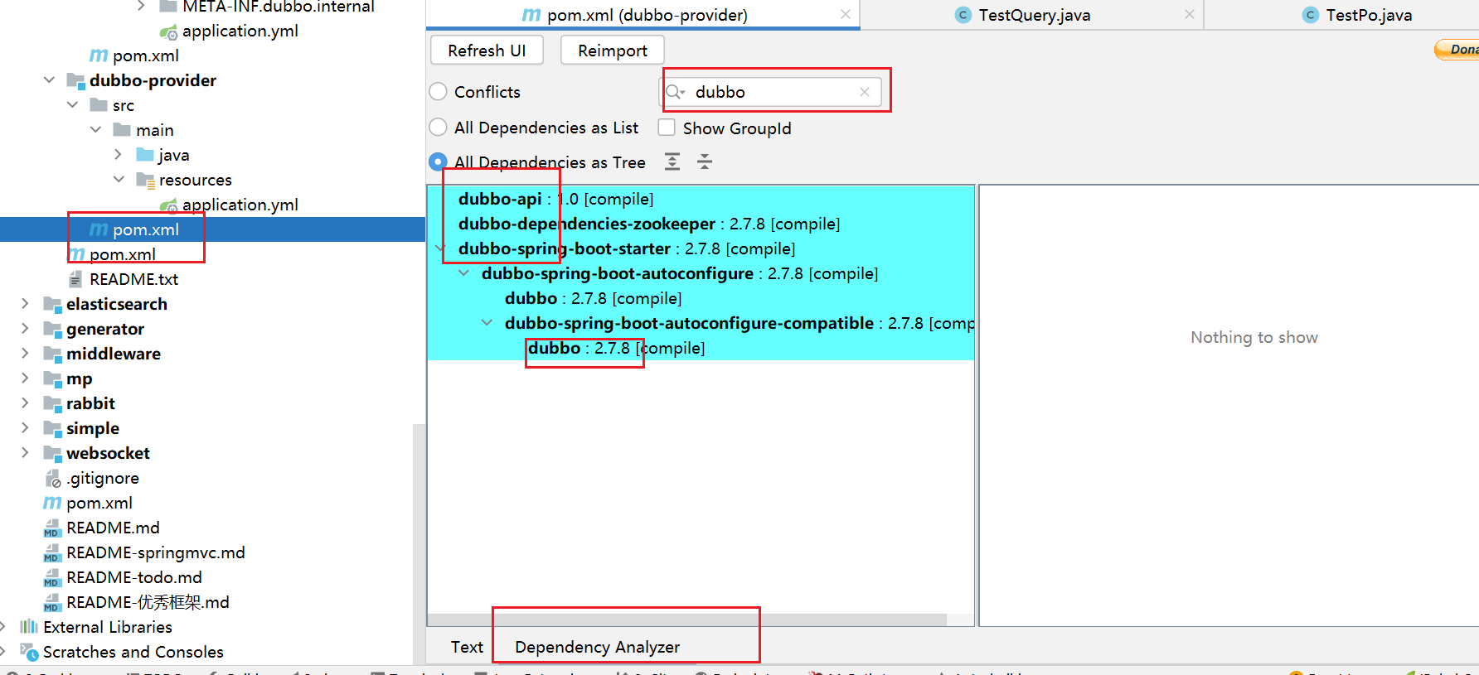Select README-优秀框架.md in project tree
This screenshot has height=675, width=1479.
click(x=148, y=602)
